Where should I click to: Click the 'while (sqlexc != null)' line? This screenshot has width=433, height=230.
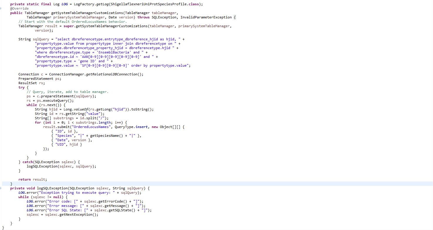point(43,197)
